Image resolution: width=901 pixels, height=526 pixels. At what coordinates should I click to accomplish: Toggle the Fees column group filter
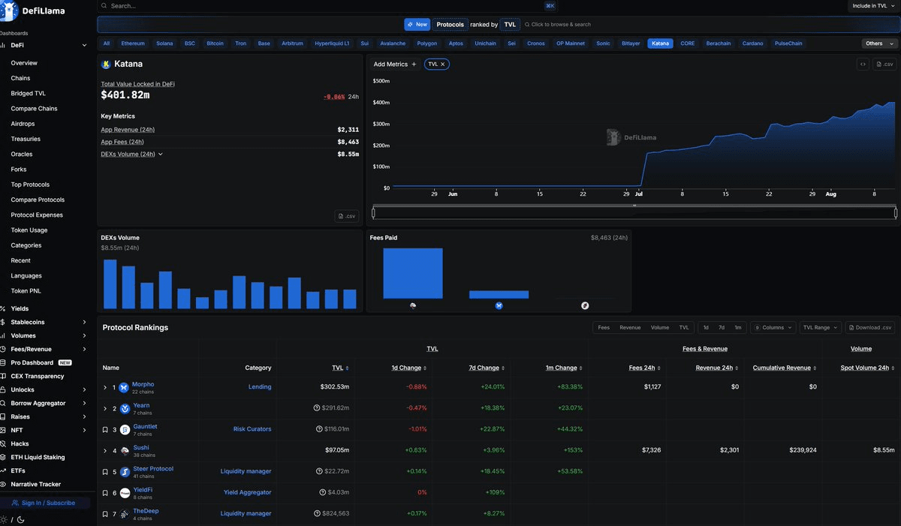pos(604,328)
